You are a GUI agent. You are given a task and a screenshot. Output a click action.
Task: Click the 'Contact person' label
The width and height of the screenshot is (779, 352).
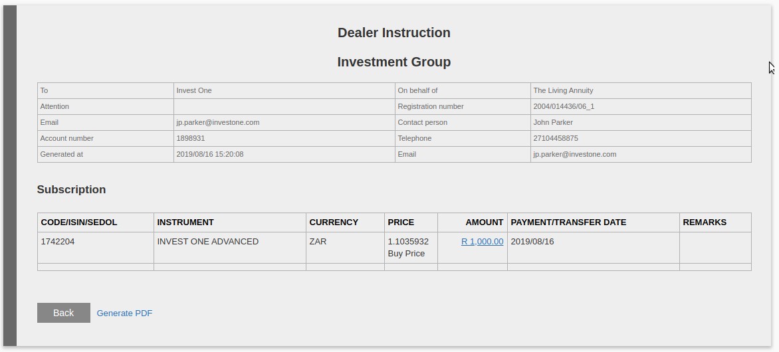pos(422,122)
